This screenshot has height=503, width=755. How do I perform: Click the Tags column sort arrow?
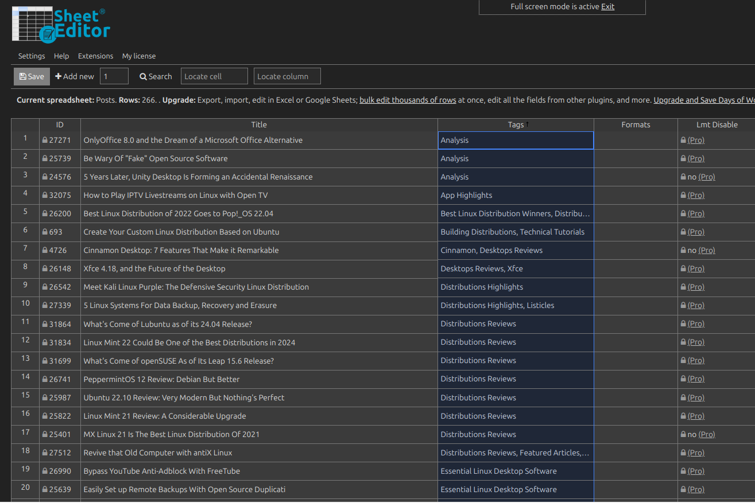[x=528, y=124]
